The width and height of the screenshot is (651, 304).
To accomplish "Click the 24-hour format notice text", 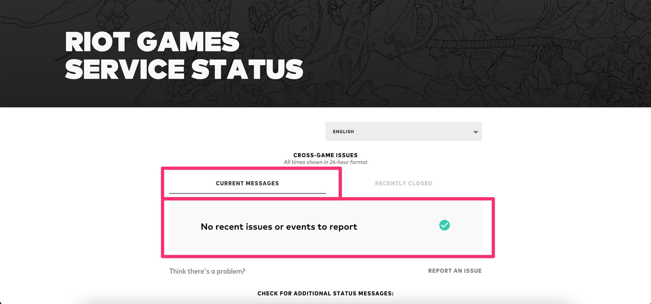I will tap(325, 162).
